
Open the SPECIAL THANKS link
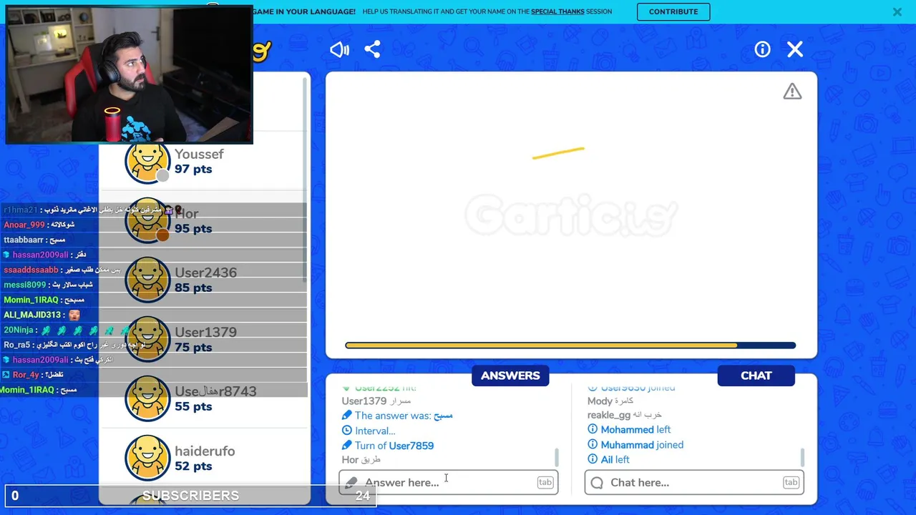[x=557, y=11]
